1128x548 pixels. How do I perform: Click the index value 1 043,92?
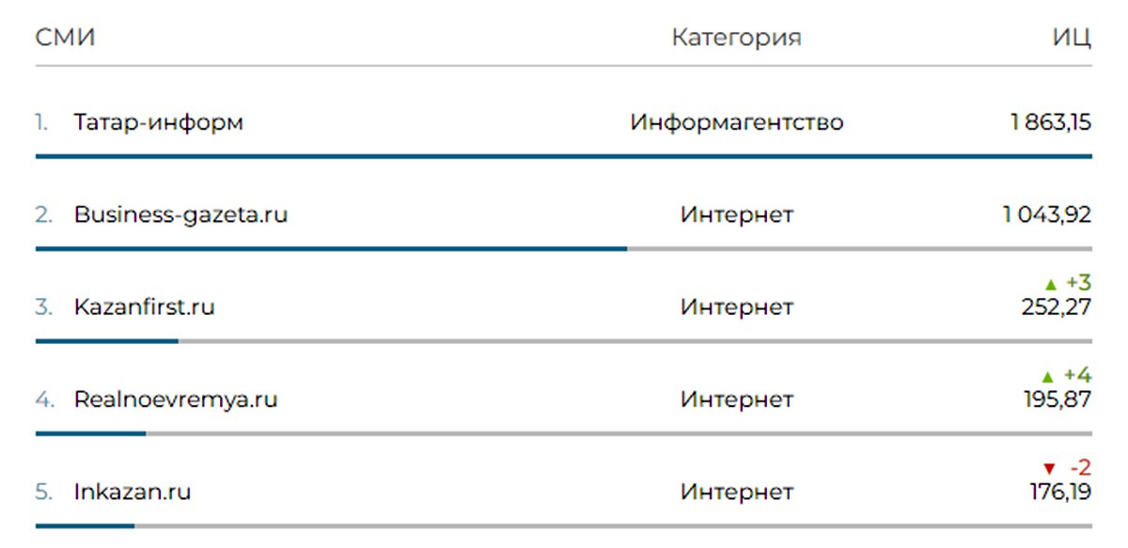click(x=1047, y=214)
